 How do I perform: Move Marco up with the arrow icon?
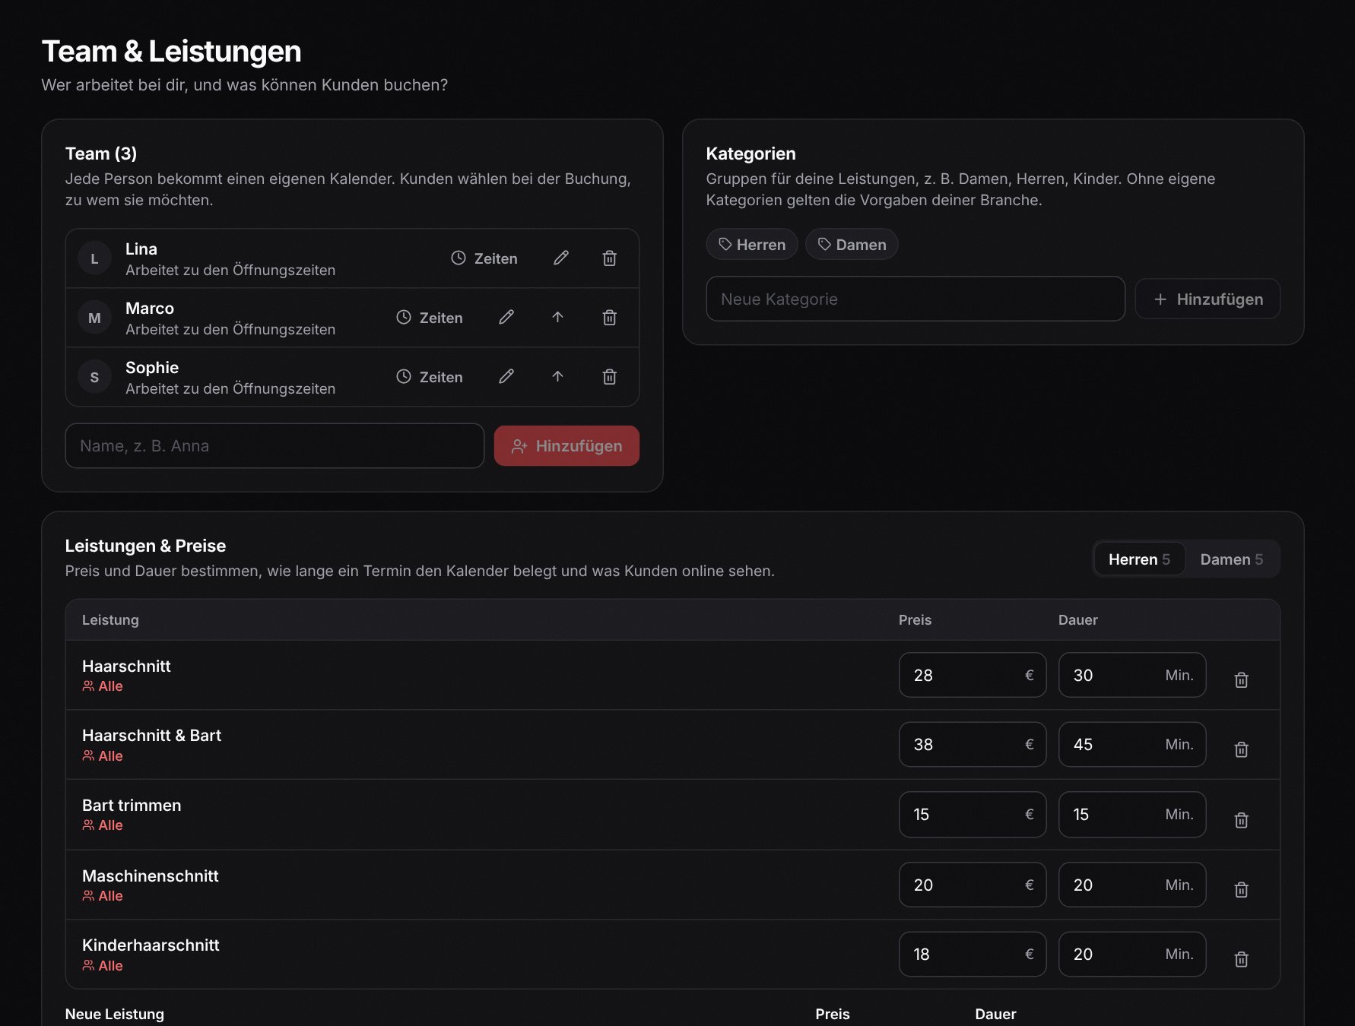[x=557, y=318]
